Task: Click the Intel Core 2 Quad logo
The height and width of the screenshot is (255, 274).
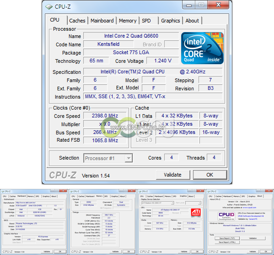Action: (202, 48)
